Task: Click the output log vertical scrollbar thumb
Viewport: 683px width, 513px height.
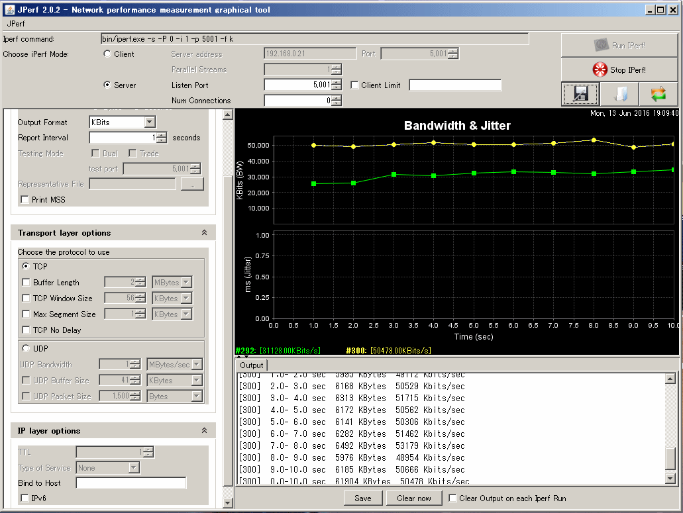Action: tap(671, 457)
